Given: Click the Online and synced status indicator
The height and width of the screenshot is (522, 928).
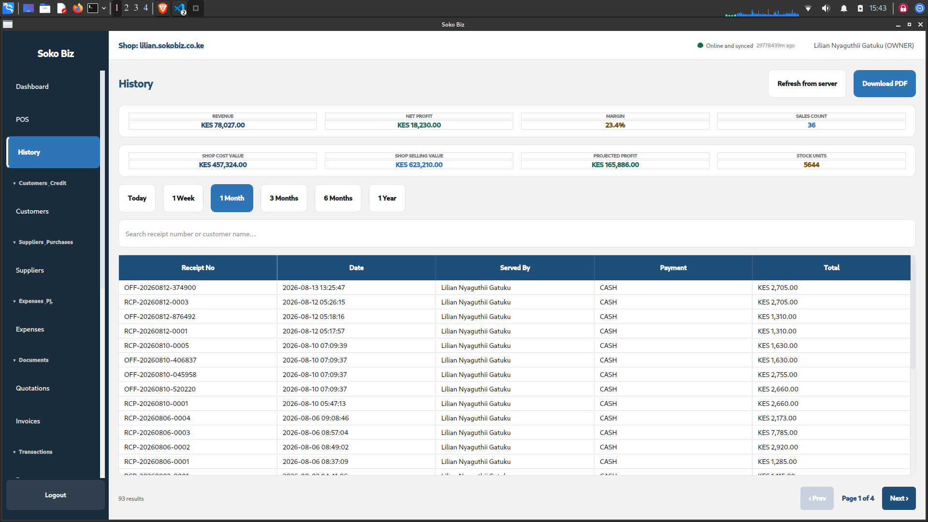Looking at the screenshot, I should click(725, 45).
